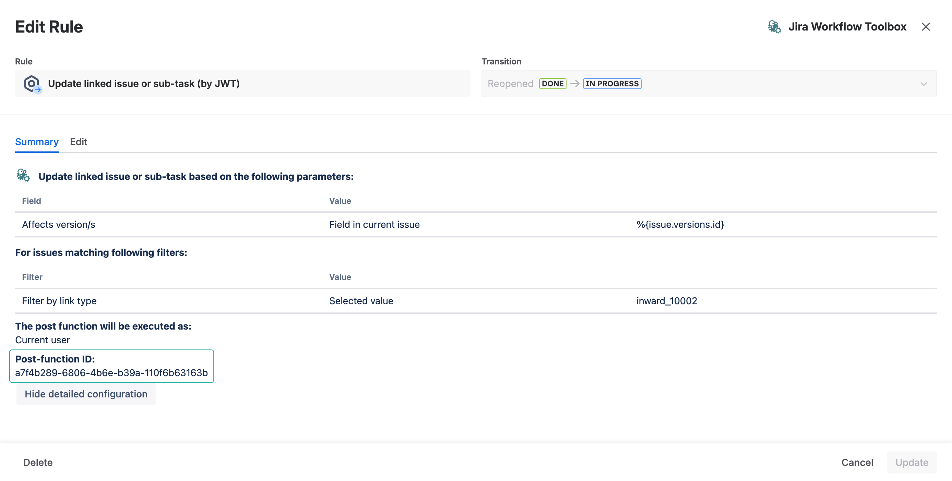The width and height of the screenshot is (952, 481).
Task: Click the 'Jira Workflow Toolbox' title text
Action: 847,27
